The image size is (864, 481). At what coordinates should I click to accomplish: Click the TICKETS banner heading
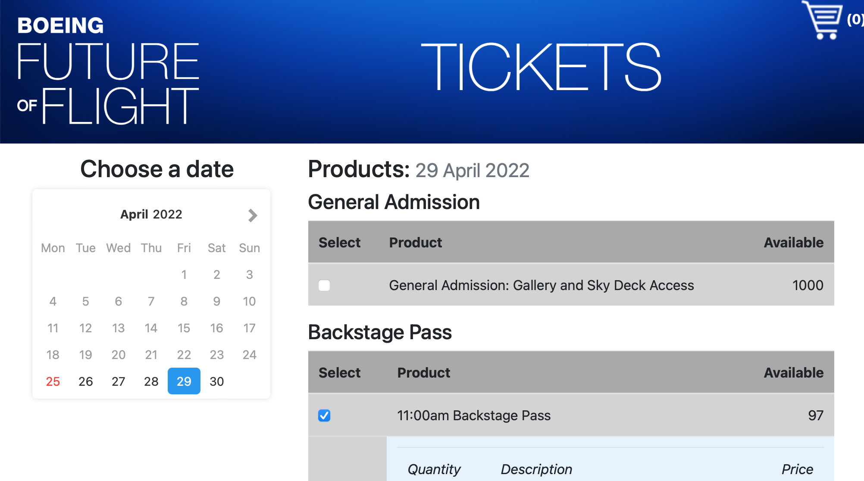click(541, 68)
